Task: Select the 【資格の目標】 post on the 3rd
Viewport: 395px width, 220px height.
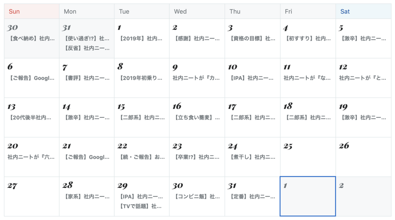Action: (252, 38)
